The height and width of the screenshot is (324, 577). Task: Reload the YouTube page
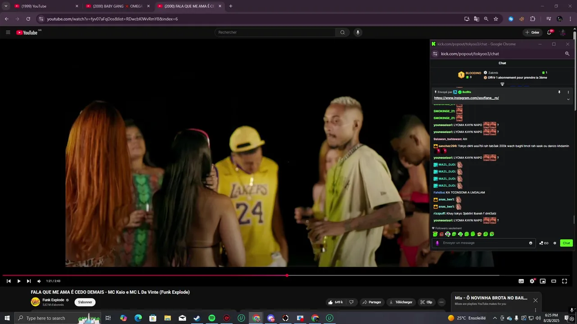pos(28,19)
